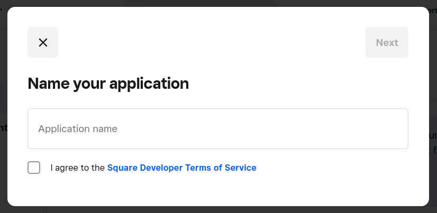
Task: Tick the Terms of Service agreement checkbox
Action: [x=34, y=168]
